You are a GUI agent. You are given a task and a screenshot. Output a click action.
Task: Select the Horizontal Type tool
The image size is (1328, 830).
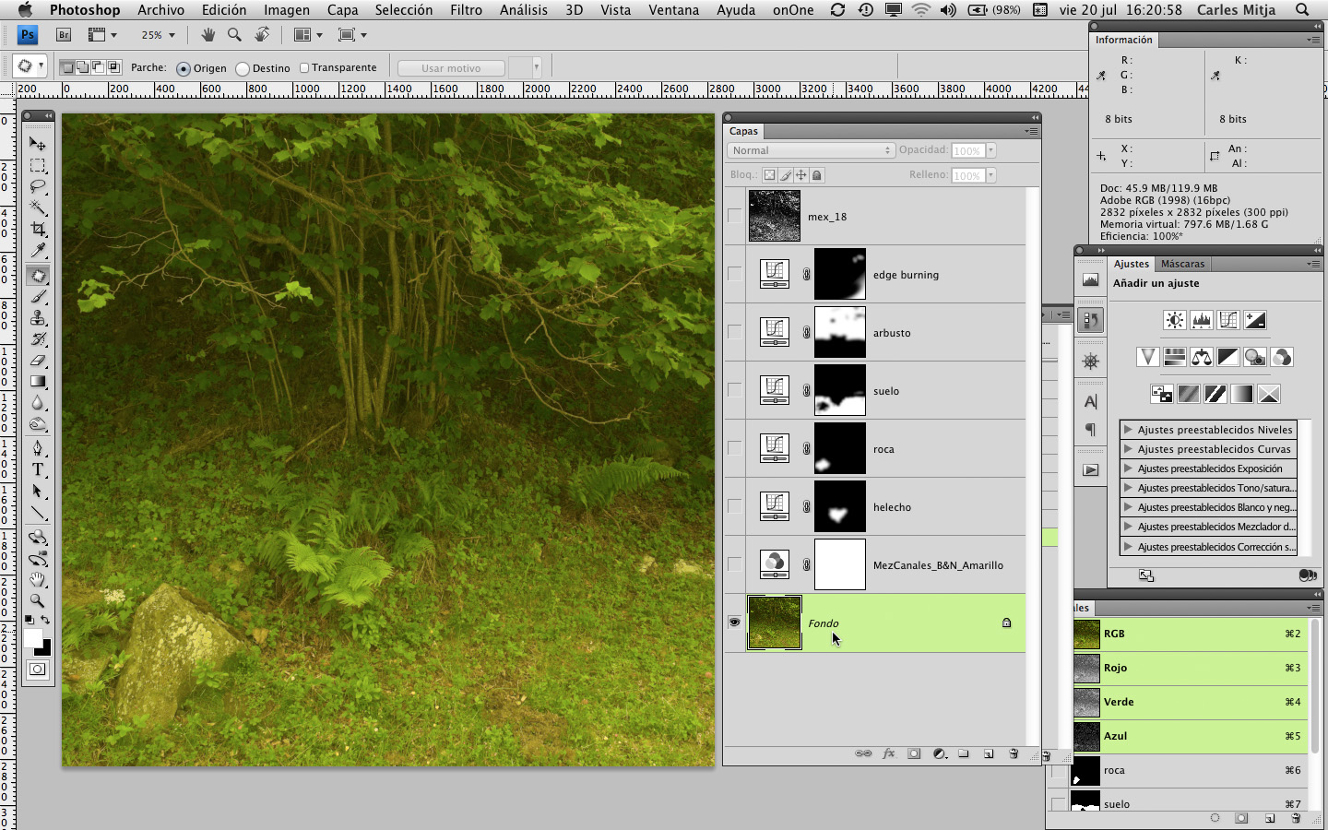click(38, 469)
